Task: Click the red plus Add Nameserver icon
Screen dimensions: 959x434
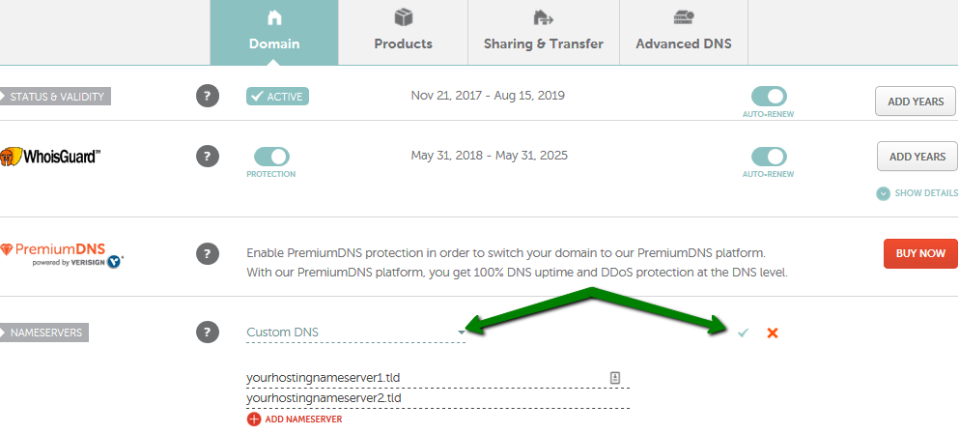Action: [x=254, y=420]
